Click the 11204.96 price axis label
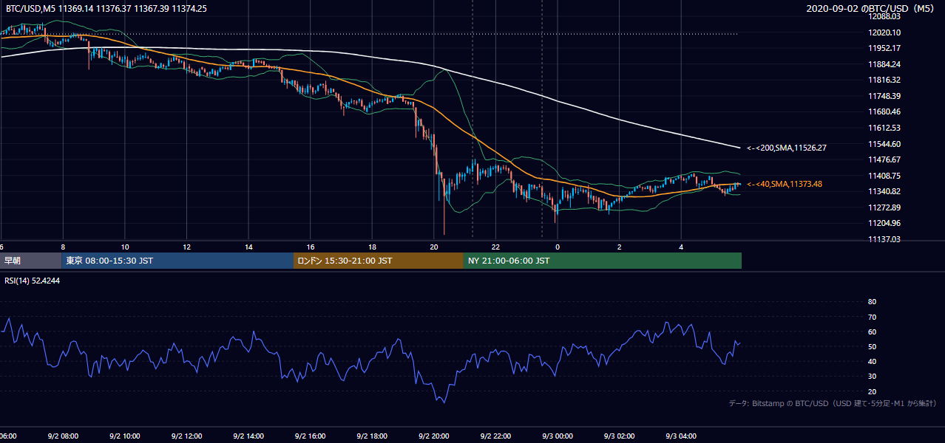The image size is (945, 443). click(884, 223)
